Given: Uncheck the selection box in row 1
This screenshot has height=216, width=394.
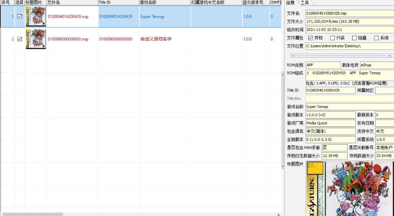Looking at the screenshot, I should pyautogui.click(x=20, y=16).
